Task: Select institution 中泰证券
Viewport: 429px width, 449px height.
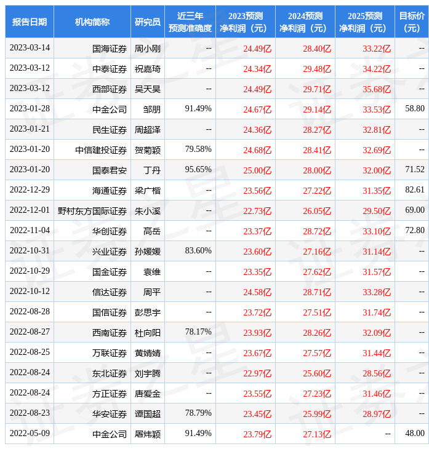Action: point(110,69)
